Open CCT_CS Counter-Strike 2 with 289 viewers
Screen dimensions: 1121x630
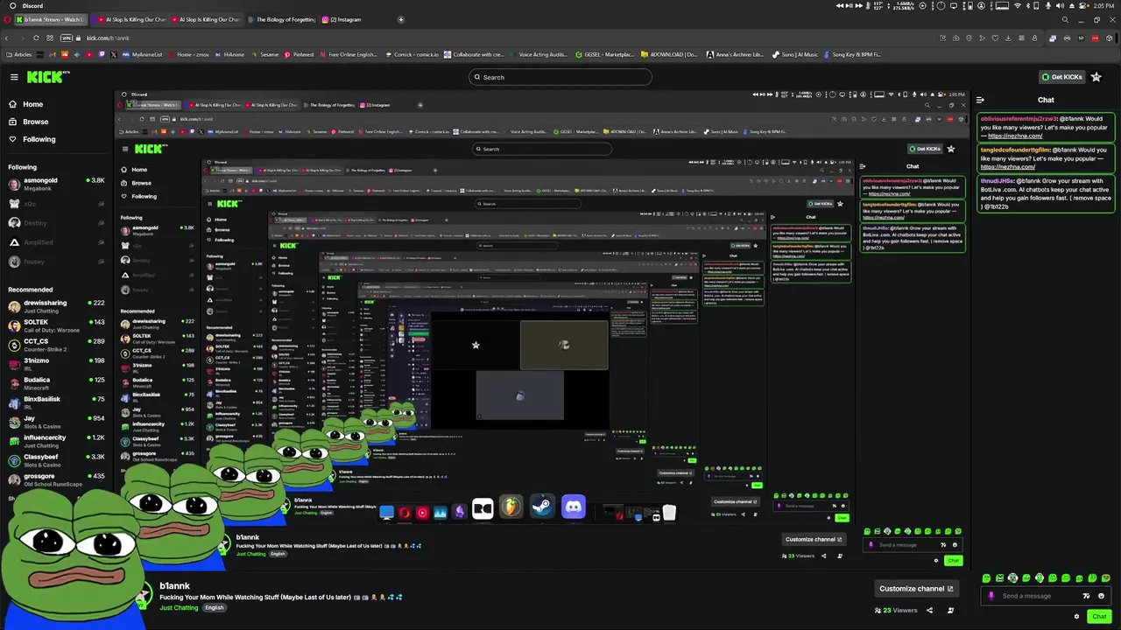(x=57, y=345)
